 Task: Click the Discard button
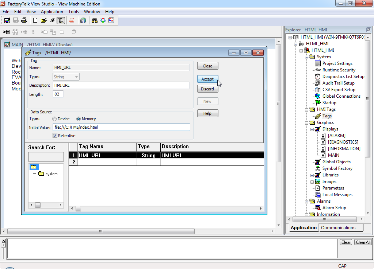pos(207,89)
